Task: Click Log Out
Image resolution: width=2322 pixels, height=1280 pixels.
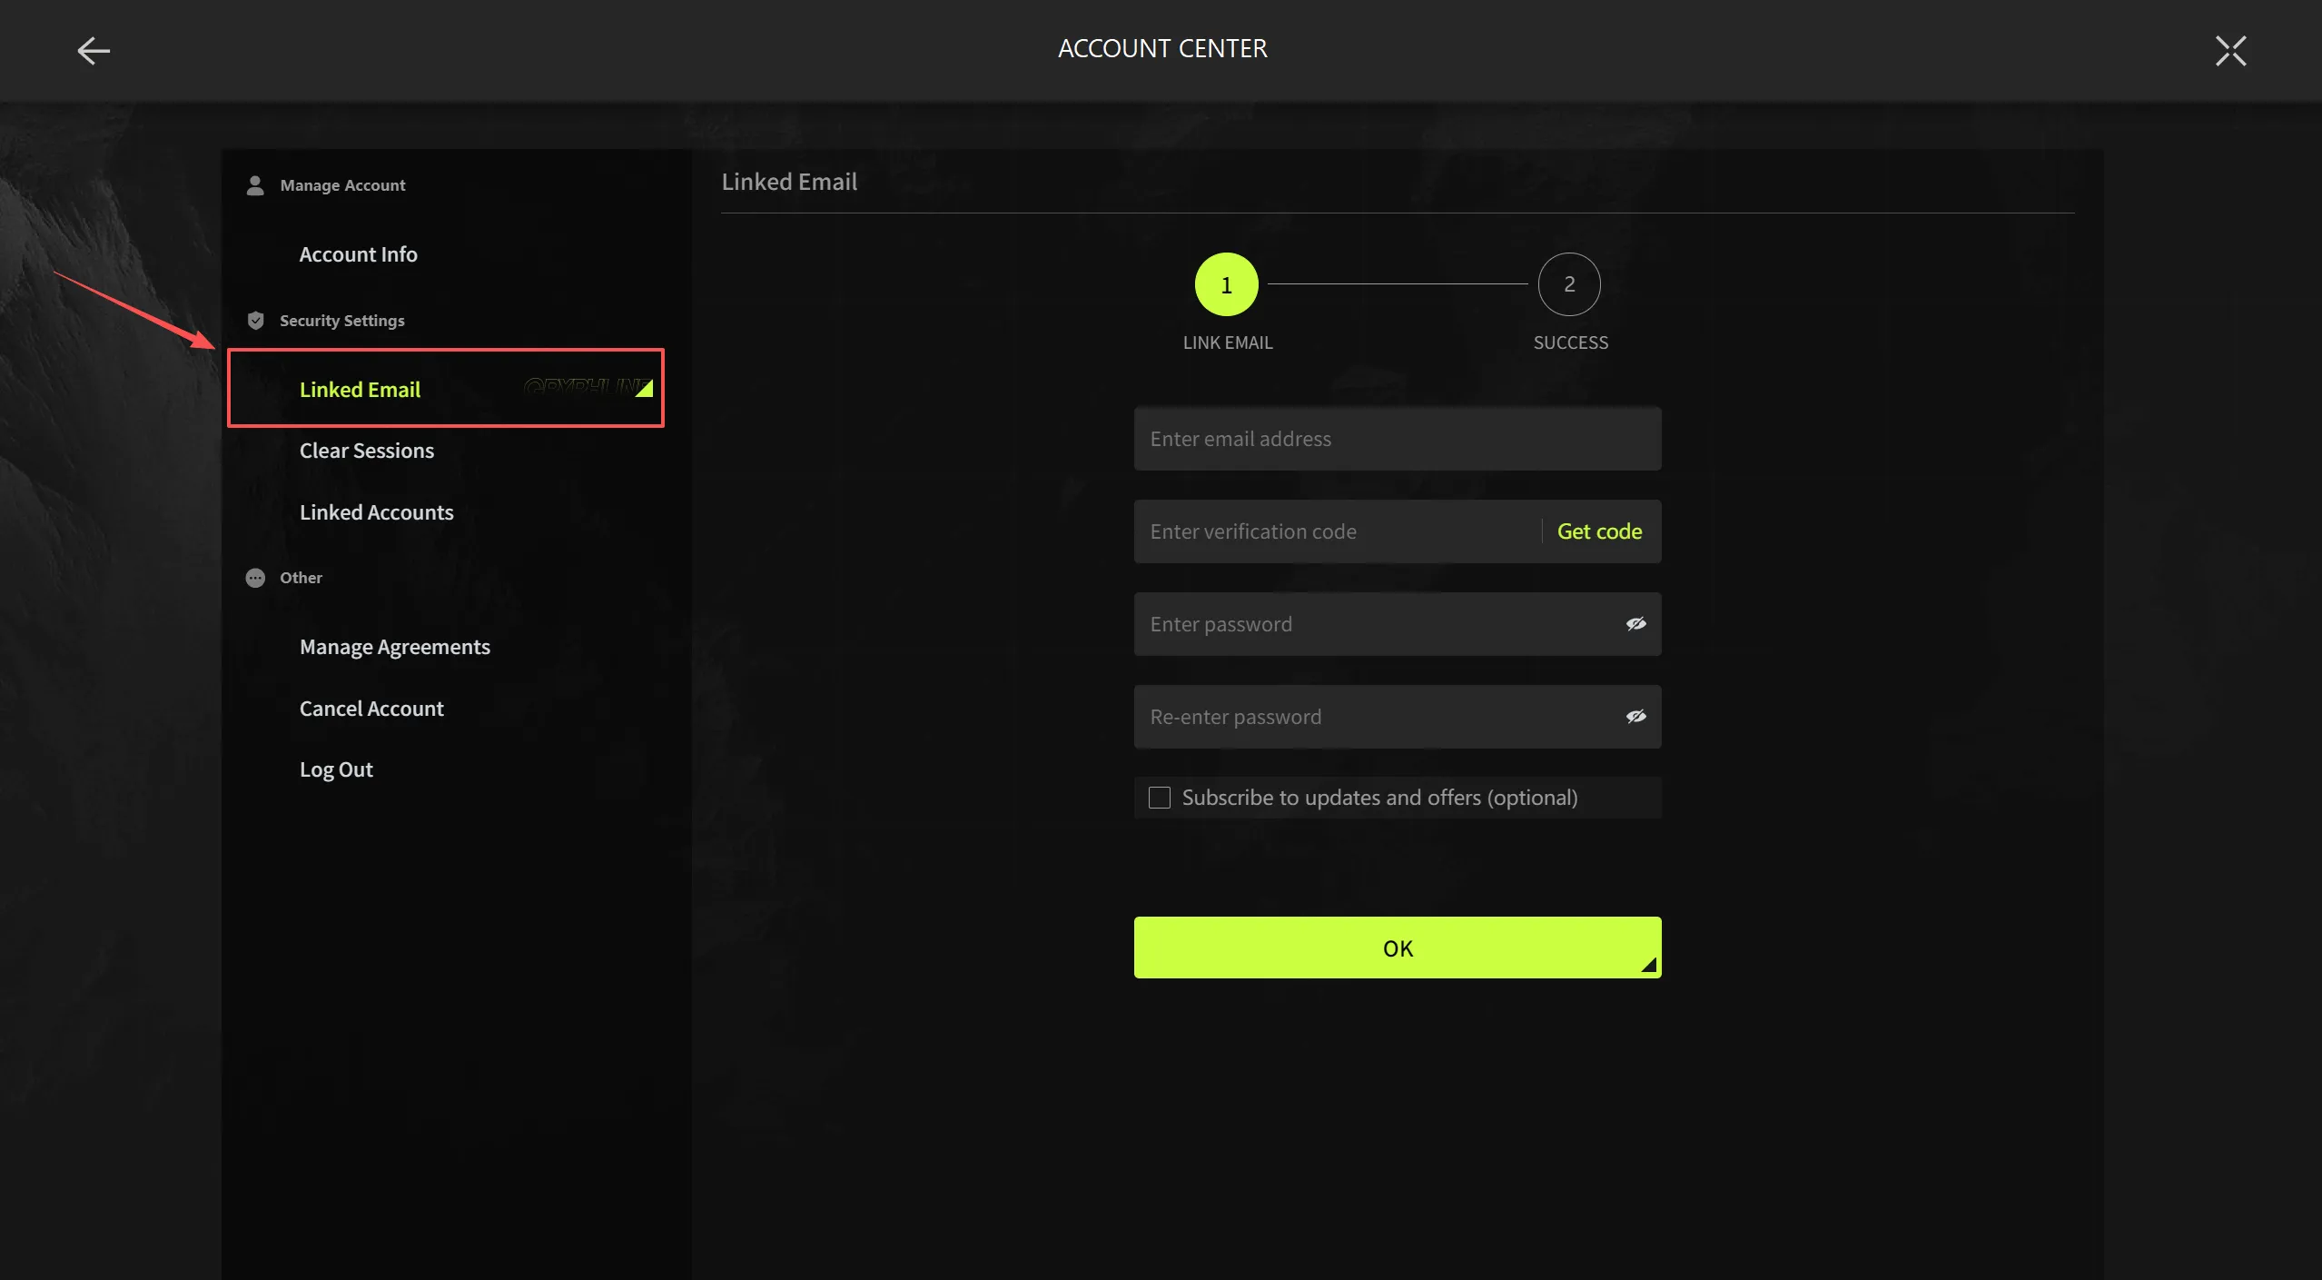Action: 336,769
